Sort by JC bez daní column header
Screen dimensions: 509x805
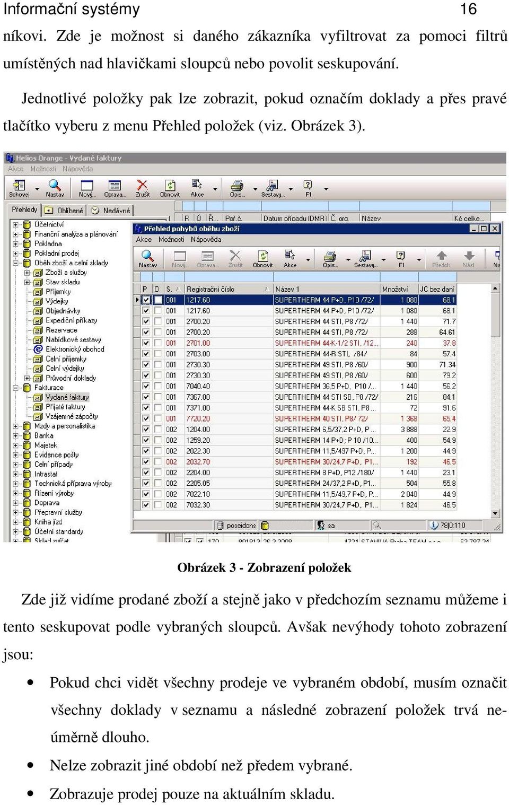(437, 289)
